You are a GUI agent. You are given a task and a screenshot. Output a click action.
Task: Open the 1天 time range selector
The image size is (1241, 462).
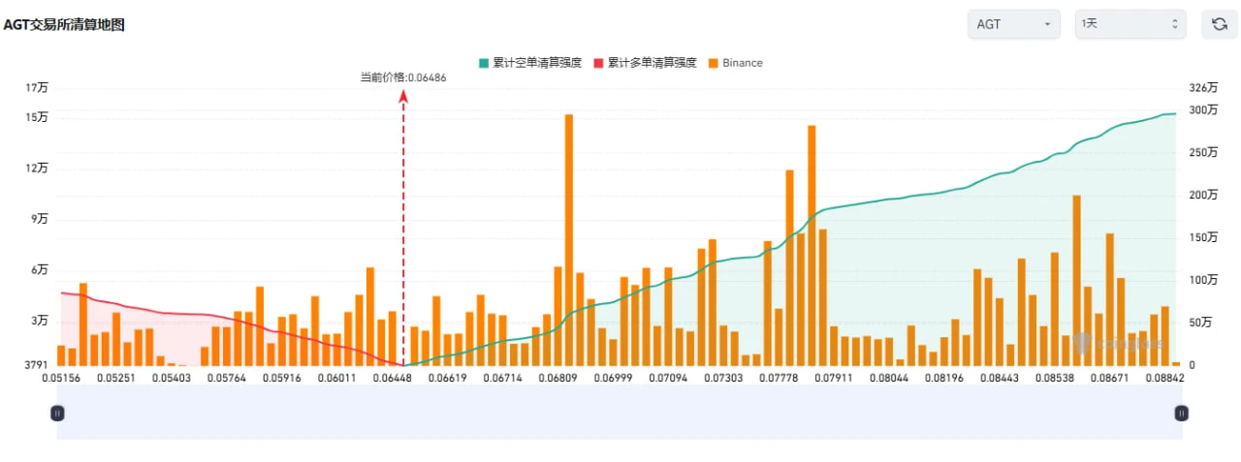[x=1130, y=24]
